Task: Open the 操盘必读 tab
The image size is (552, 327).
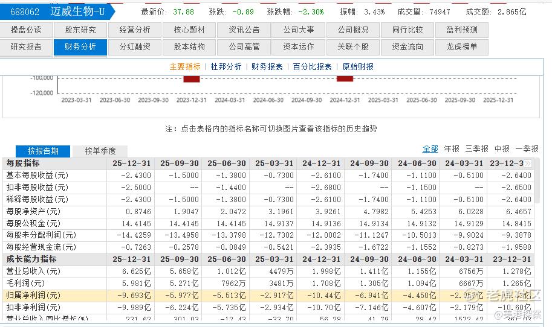Action: [26, 30]
